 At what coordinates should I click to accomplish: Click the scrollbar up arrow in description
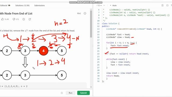[x=91, y=10]
